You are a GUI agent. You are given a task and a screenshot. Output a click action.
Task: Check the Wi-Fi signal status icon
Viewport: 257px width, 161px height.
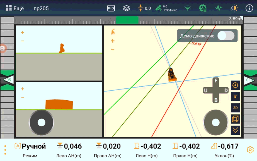click(x=188, y=8)
